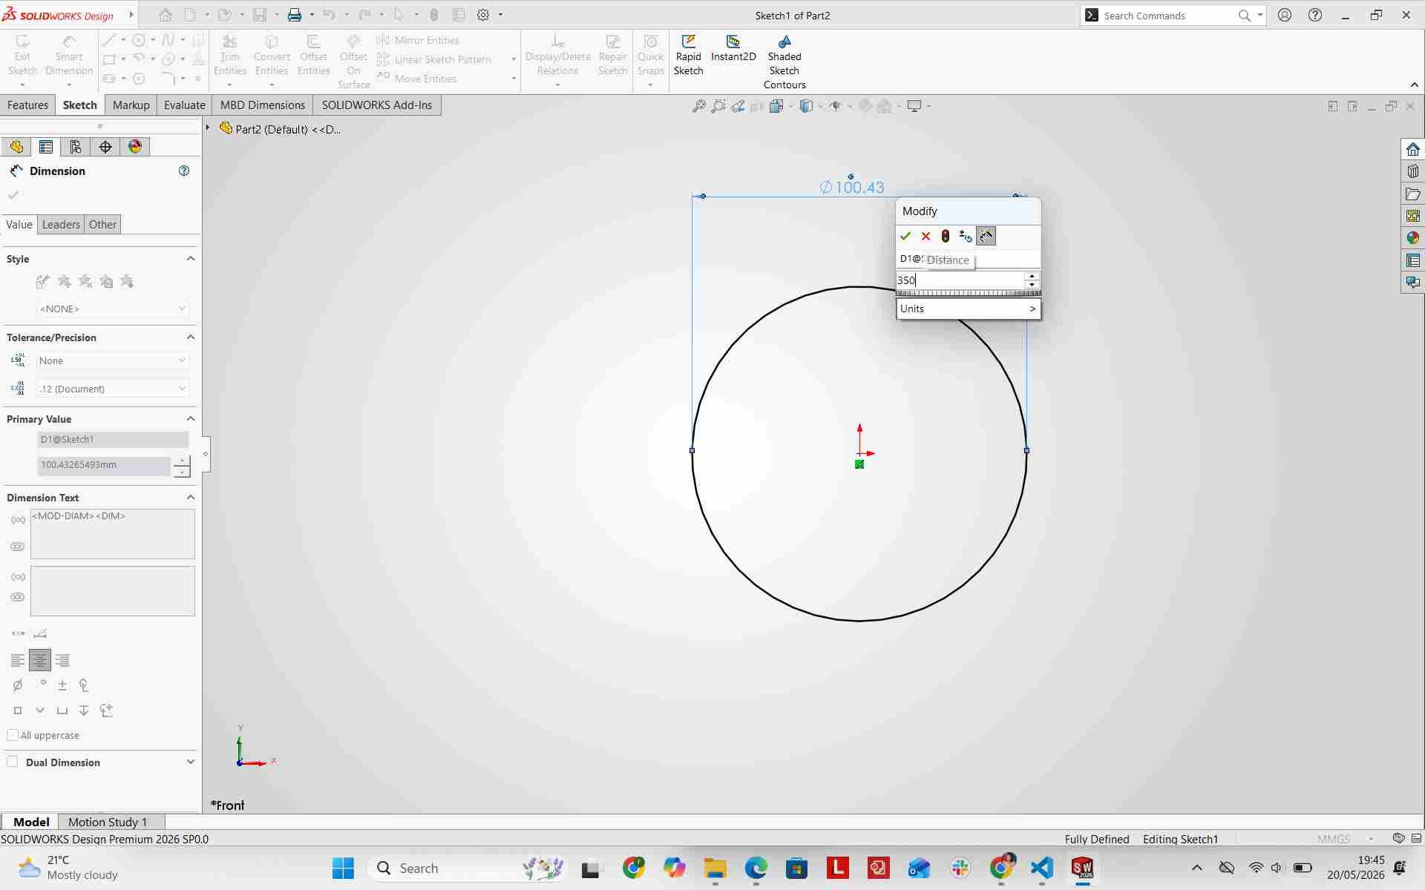Insert the plus/minus symbol in dimension text

[x=62, y=685]
